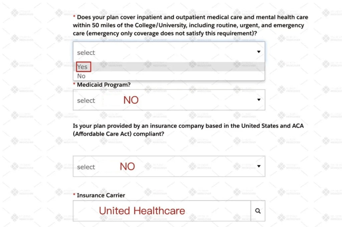Click the ACA compliant question text

pos(188,130)
